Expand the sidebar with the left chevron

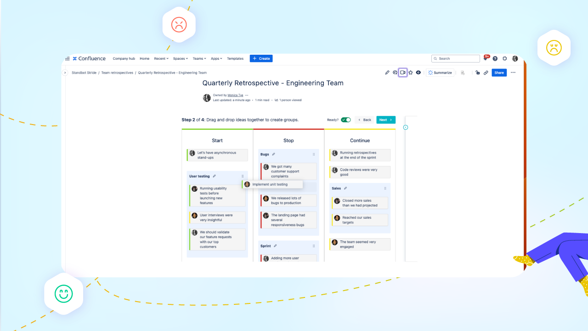coord(65,72)
